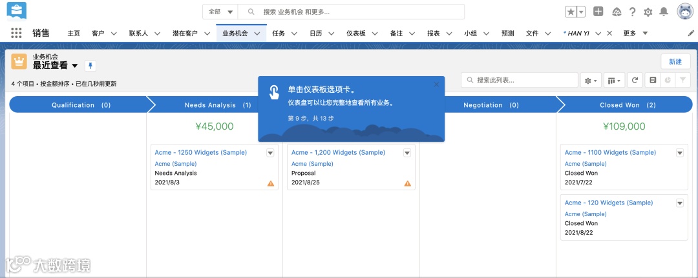Close the HAN YI tab
This screenshot has width=698, height=278.
tap(609, 34)
